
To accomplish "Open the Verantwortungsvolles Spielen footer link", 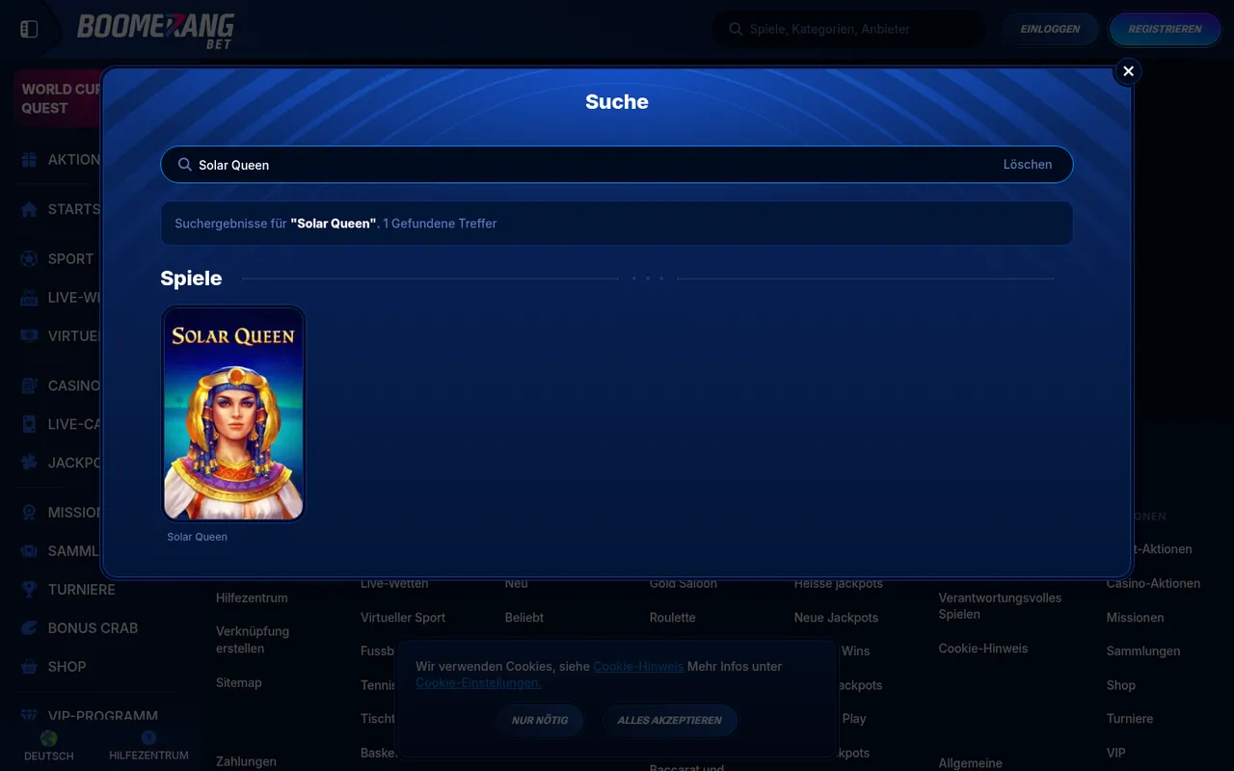I will tap(1001, 605).
